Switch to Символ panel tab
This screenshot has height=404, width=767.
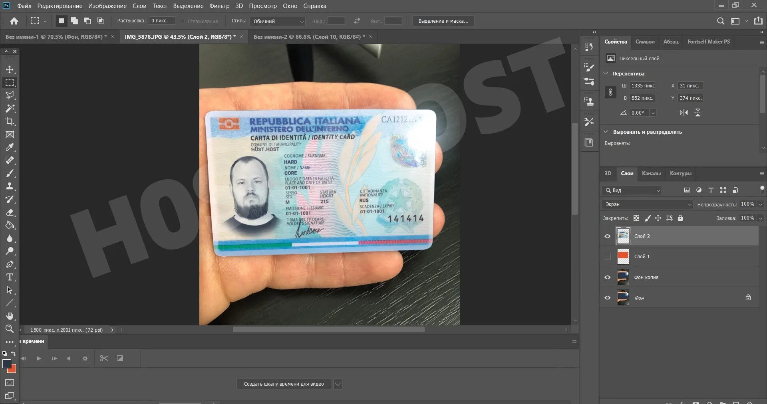[645, 42]
